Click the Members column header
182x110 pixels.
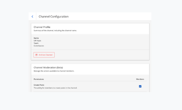(140, 79)
